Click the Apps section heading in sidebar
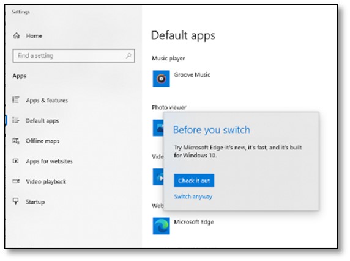The width and height of the screenshot is (350, 261). 20,76
